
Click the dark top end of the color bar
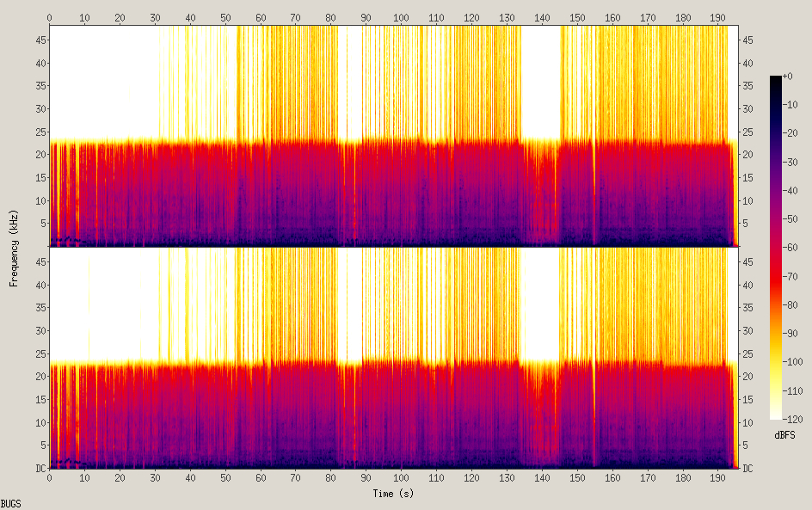pyautogui.click(x=776, y=80)
